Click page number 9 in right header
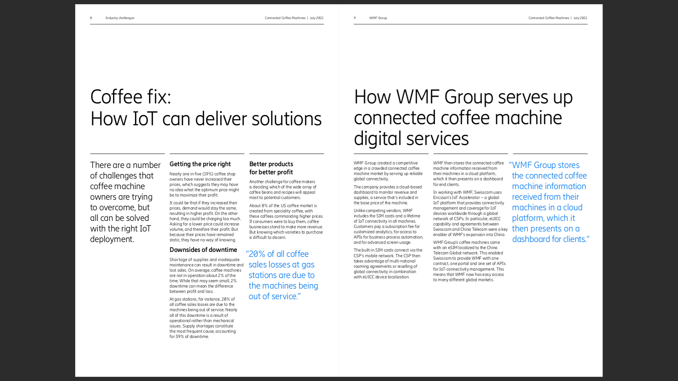 355,18
